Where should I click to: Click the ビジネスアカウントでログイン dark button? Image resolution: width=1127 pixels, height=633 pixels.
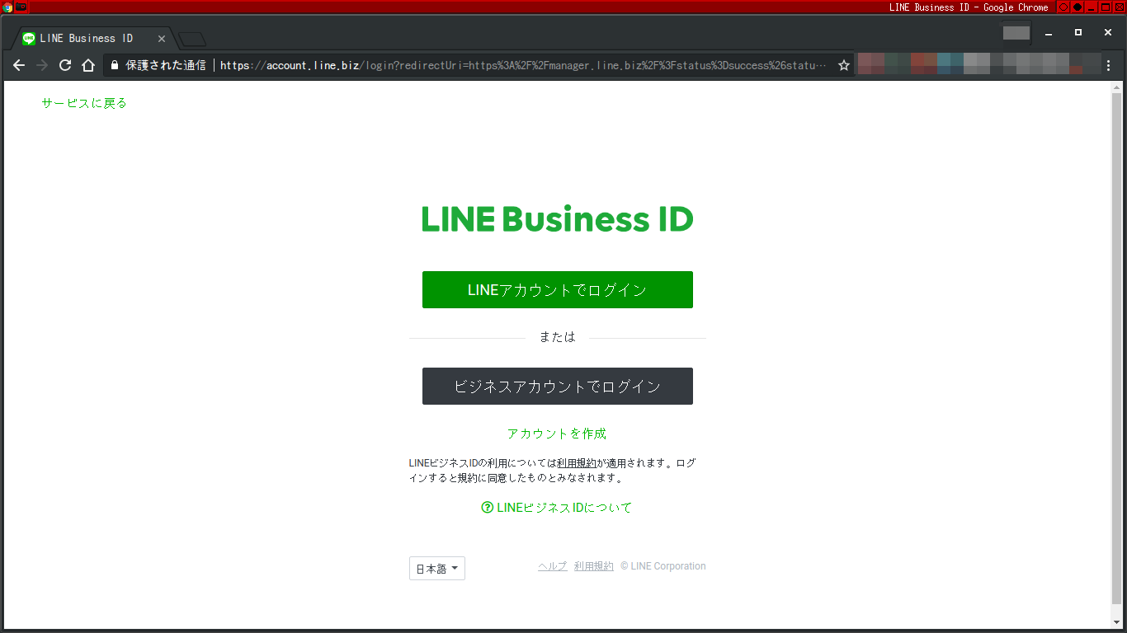(557, 386)
